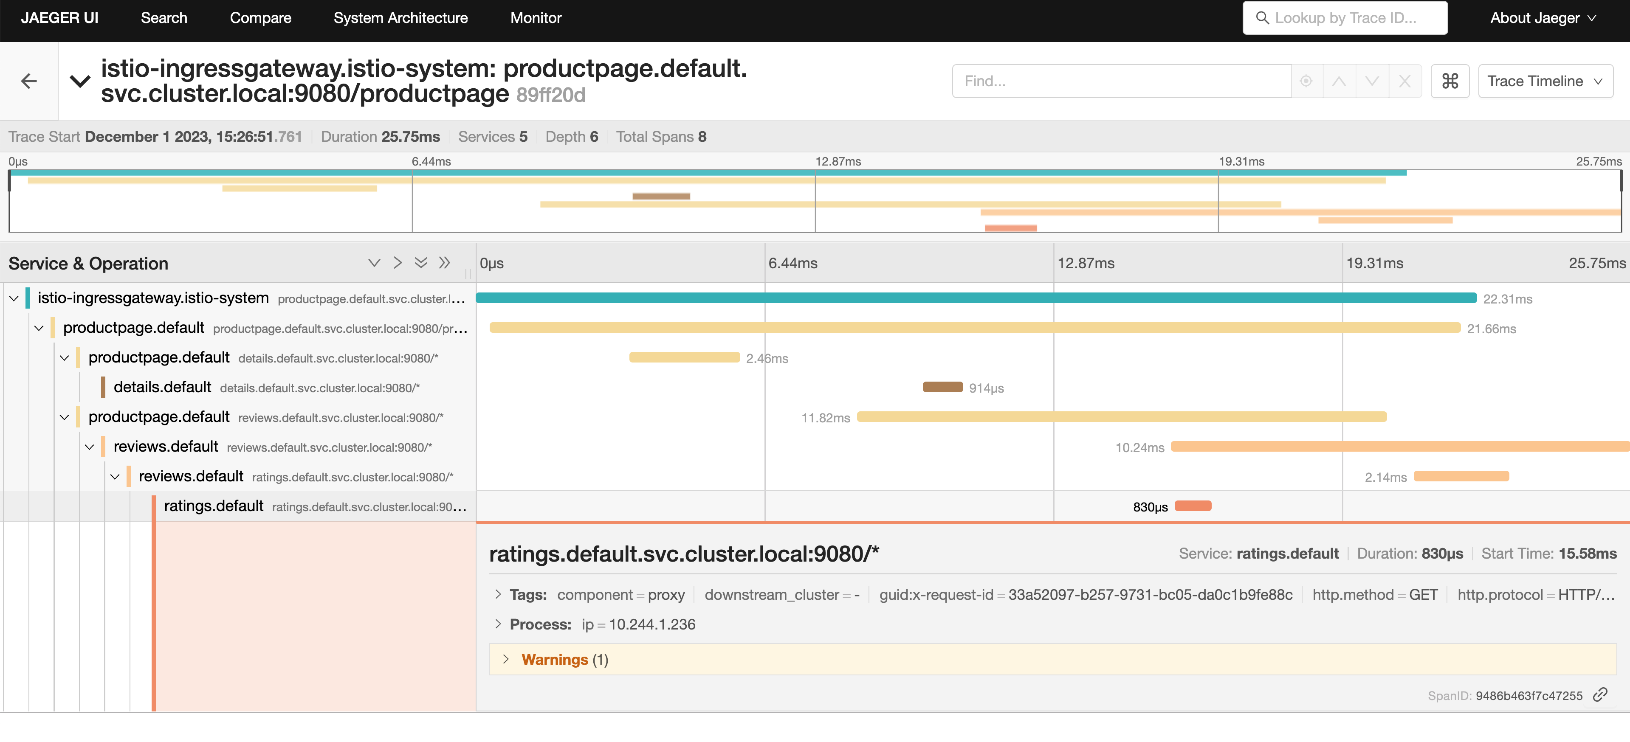
Task: Open the Trace Timeline view dropdown
Action: [1545, 81]
